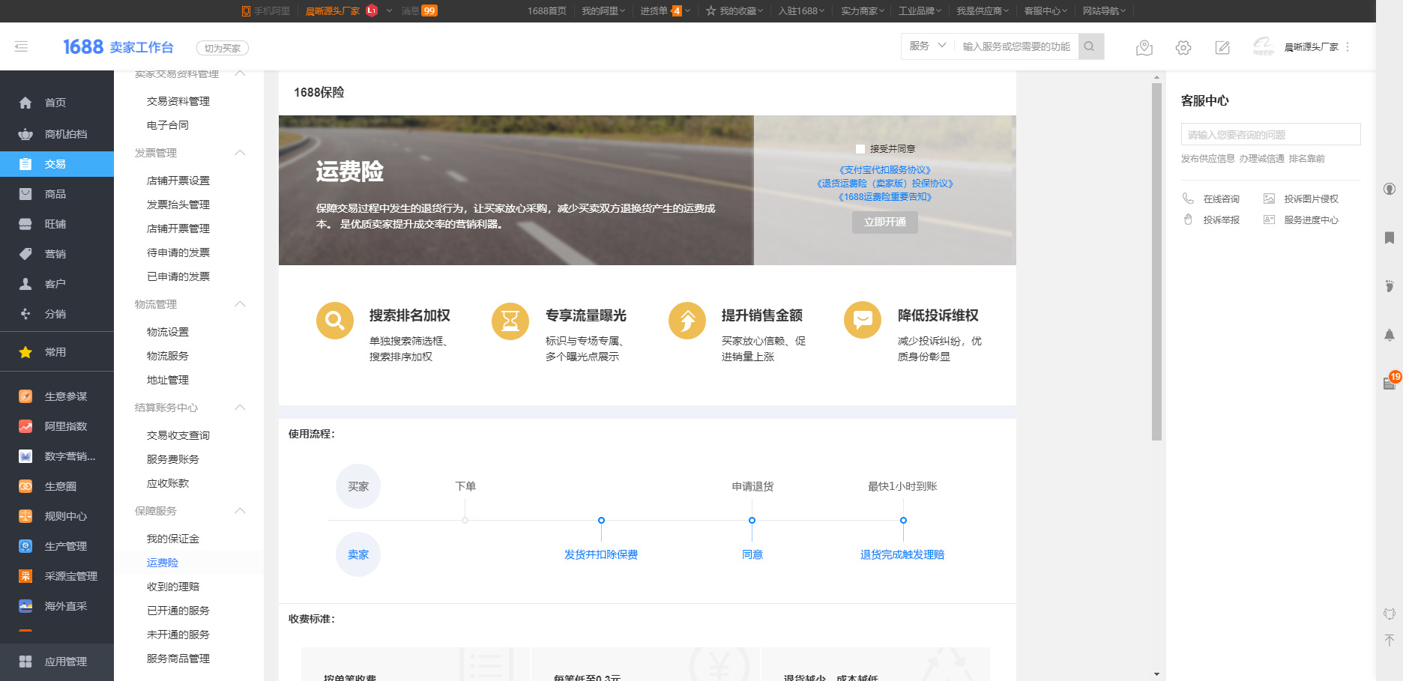Open 我的保证金 menu item
Viewport: 1403px width, 681px height.
[173, 539]
